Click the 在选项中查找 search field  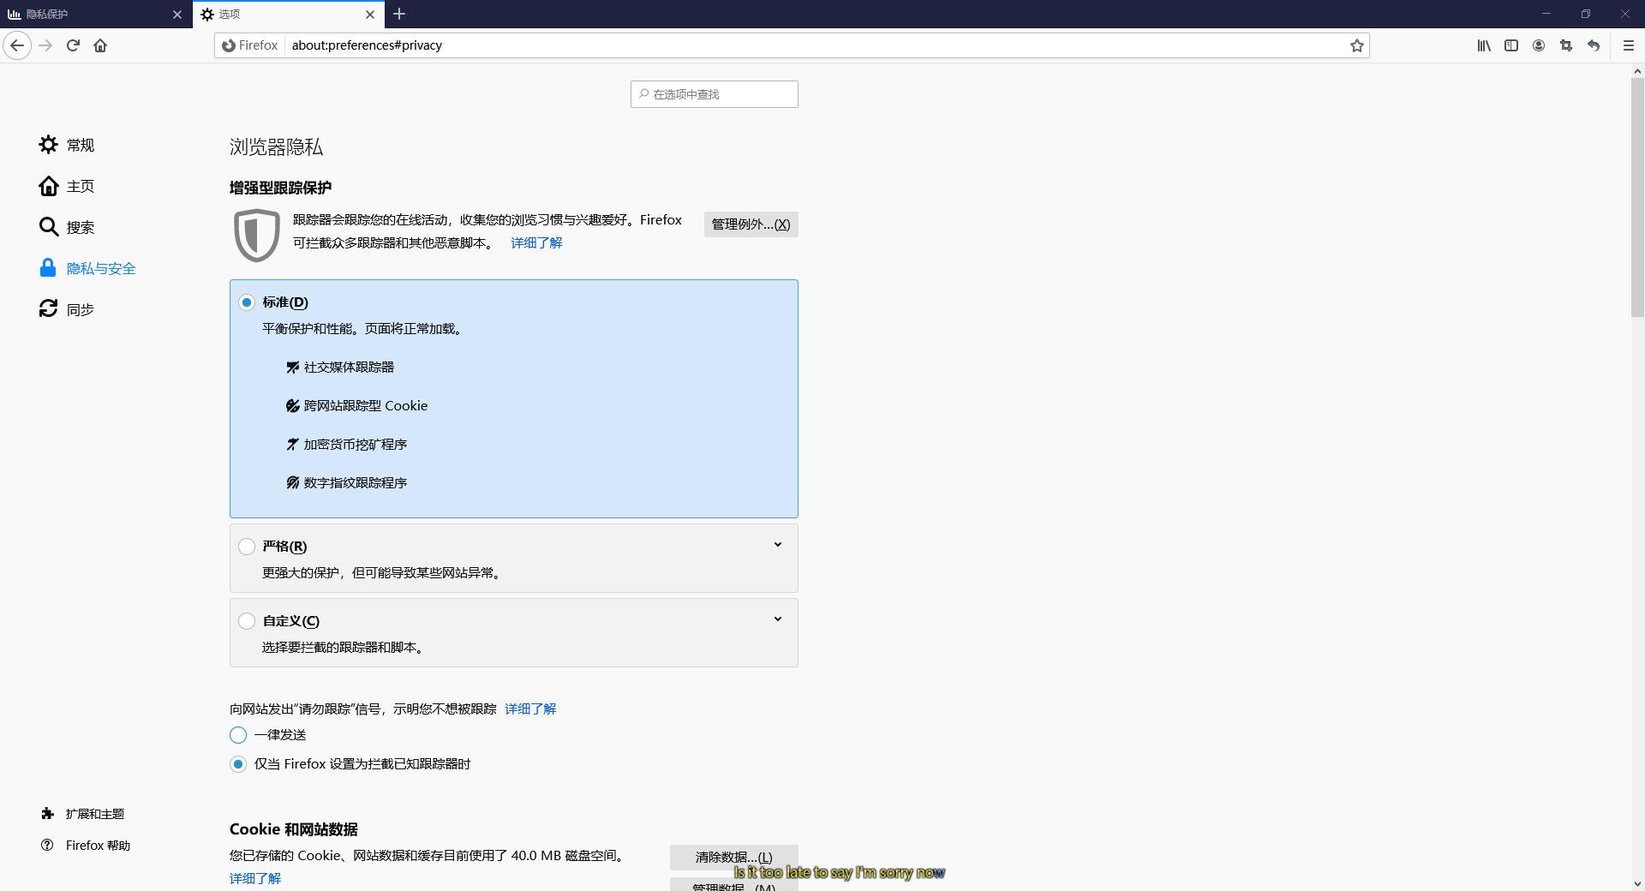(714, 94)
